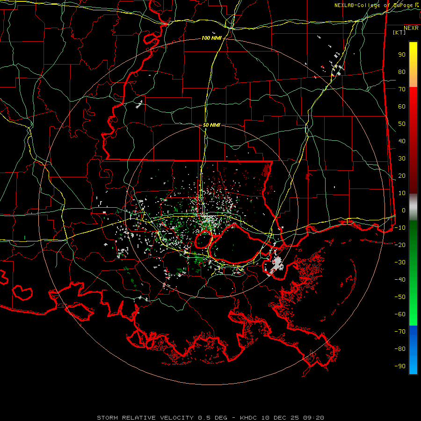Screen dimensions: 421x421
Task: Click the positive 80 kt scale label
Action: click(402, 72)
